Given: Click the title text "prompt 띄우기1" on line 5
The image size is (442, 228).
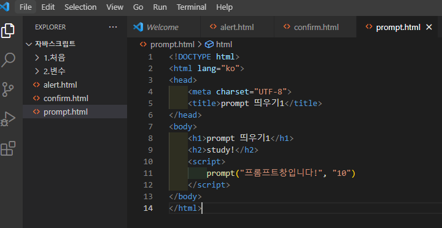Looking at the screenshot, I should 252,104.
